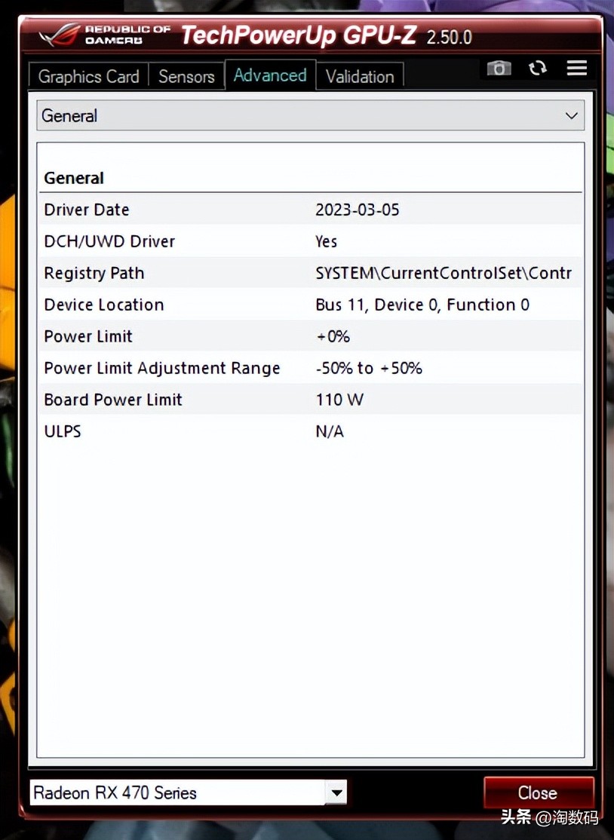Click the 110 W board power value

(x=339, y=400)
